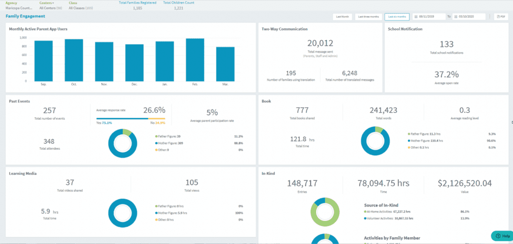Click the blue Mother Figure: 110.4 hrs legend dot
Image resolution: width=513 pixels, height=244 pixels.
(x=409, y=141)
